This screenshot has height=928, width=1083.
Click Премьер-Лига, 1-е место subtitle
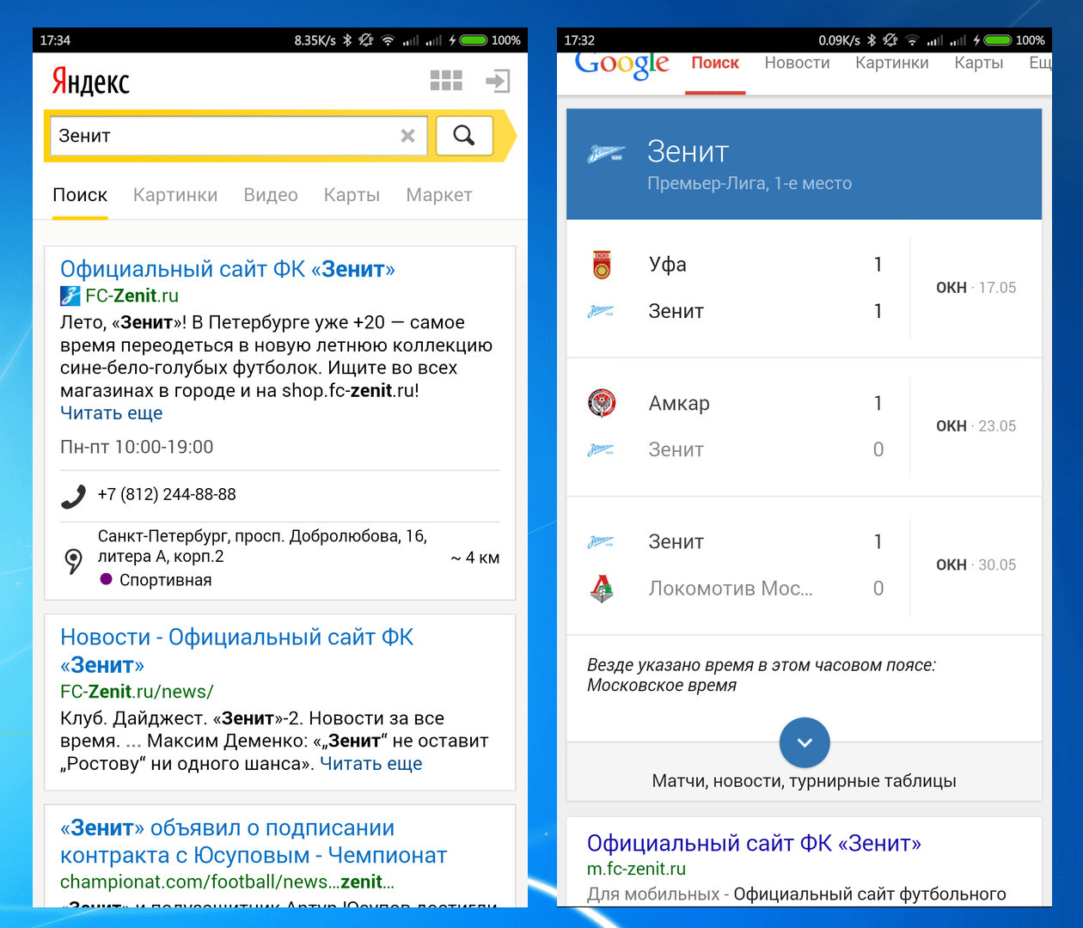click(x=750, y=183)
